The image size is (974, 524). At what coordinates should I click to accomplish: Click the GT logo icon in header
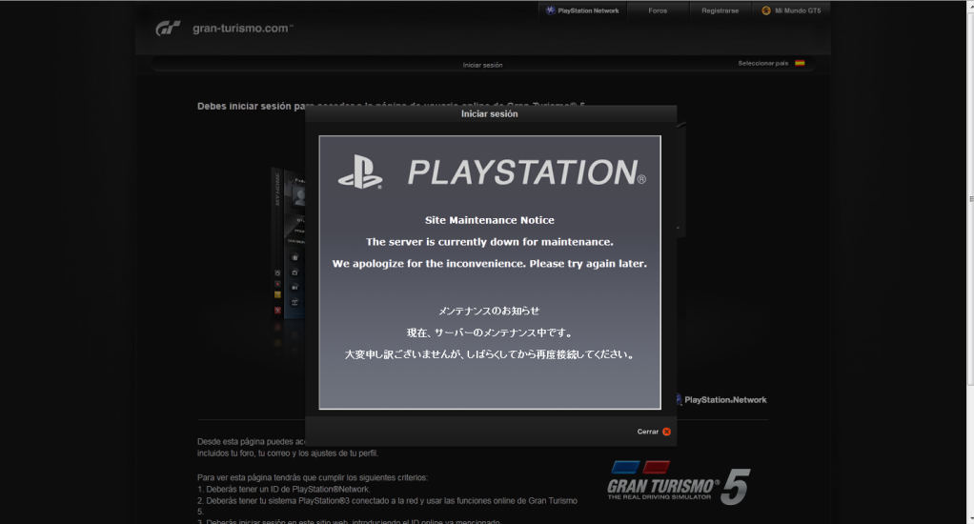[x=168, y=29]
